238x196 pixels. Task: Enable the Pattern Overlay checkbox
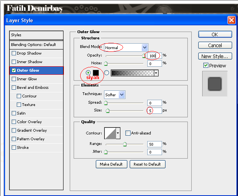pyautogui.click(x=14, y=139)
